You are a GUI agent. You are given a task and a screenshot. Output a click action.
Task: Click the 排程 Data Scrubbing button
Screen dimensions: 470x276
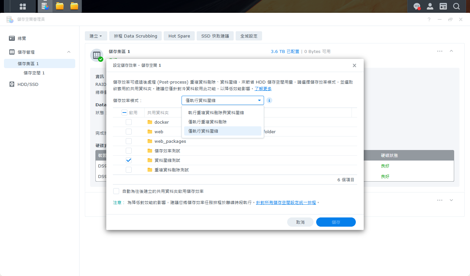[x=135, y=36]
